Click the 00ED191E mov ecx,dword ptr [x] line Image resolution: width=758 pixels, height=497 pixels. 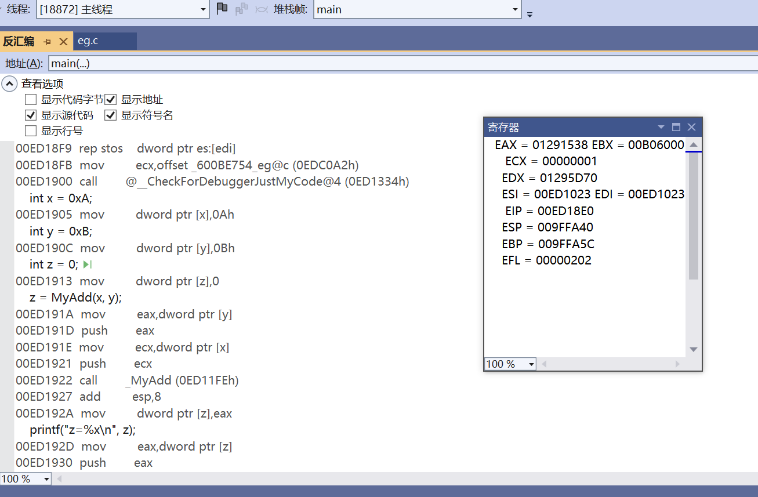[122, 347]
